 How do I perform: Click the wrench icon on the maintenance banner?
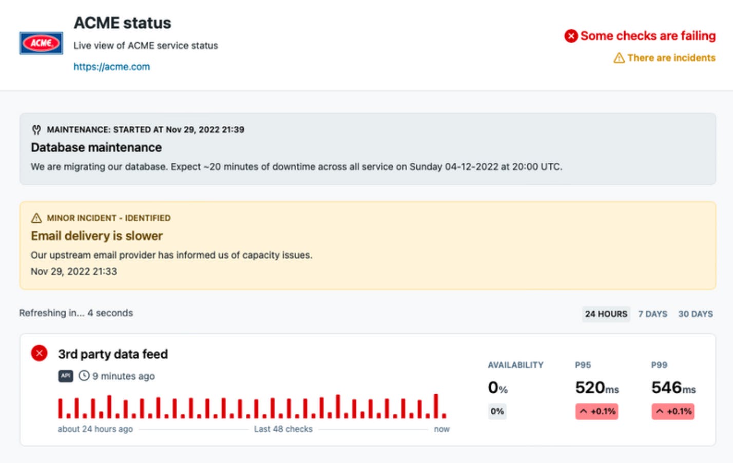coord(36,130)
